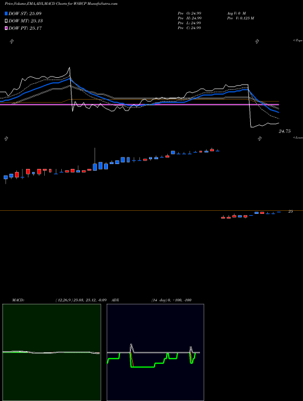
Task: Click the 'Pre L: 24.99' low value
Action: (189, 23)
